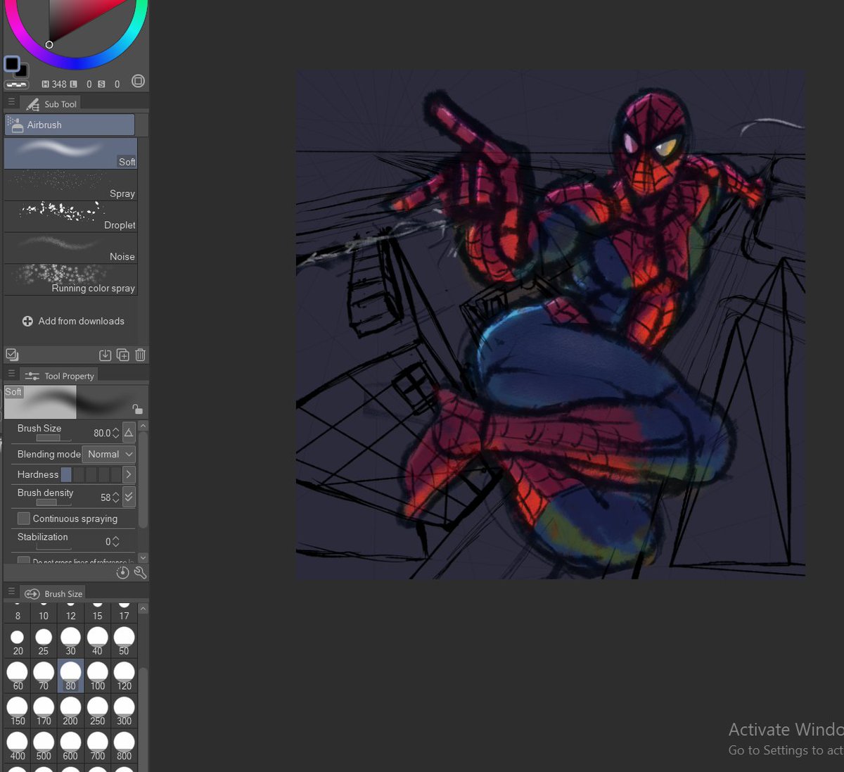
Task: Open the Tool Property tab
Action: pyautogui.click(x=59, y=376)
